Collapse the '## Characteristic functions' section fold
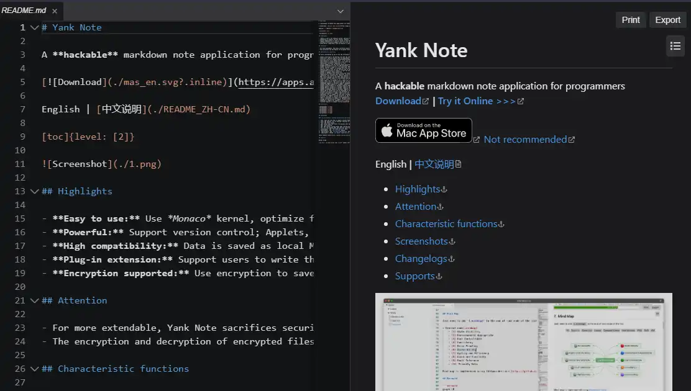Viewport: 691px width, 391px height. 34,369
